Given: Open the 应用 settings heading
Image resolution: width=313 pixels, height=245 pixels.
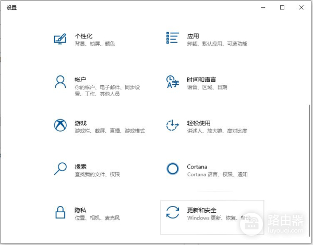Looking at the screenshot, I should [x=193, y=36].
